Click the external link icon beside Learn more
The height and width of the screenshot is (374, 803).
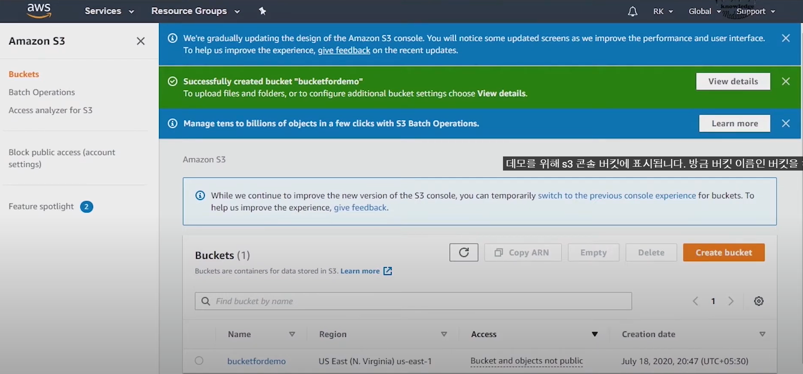click(388, 271)
